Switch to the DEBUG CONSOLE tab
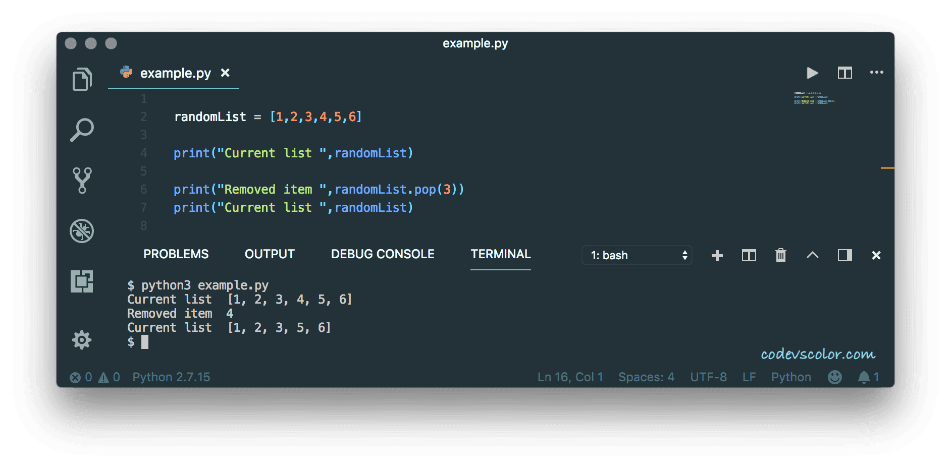The width and height of the screenshot is (951, 468). 383,254
